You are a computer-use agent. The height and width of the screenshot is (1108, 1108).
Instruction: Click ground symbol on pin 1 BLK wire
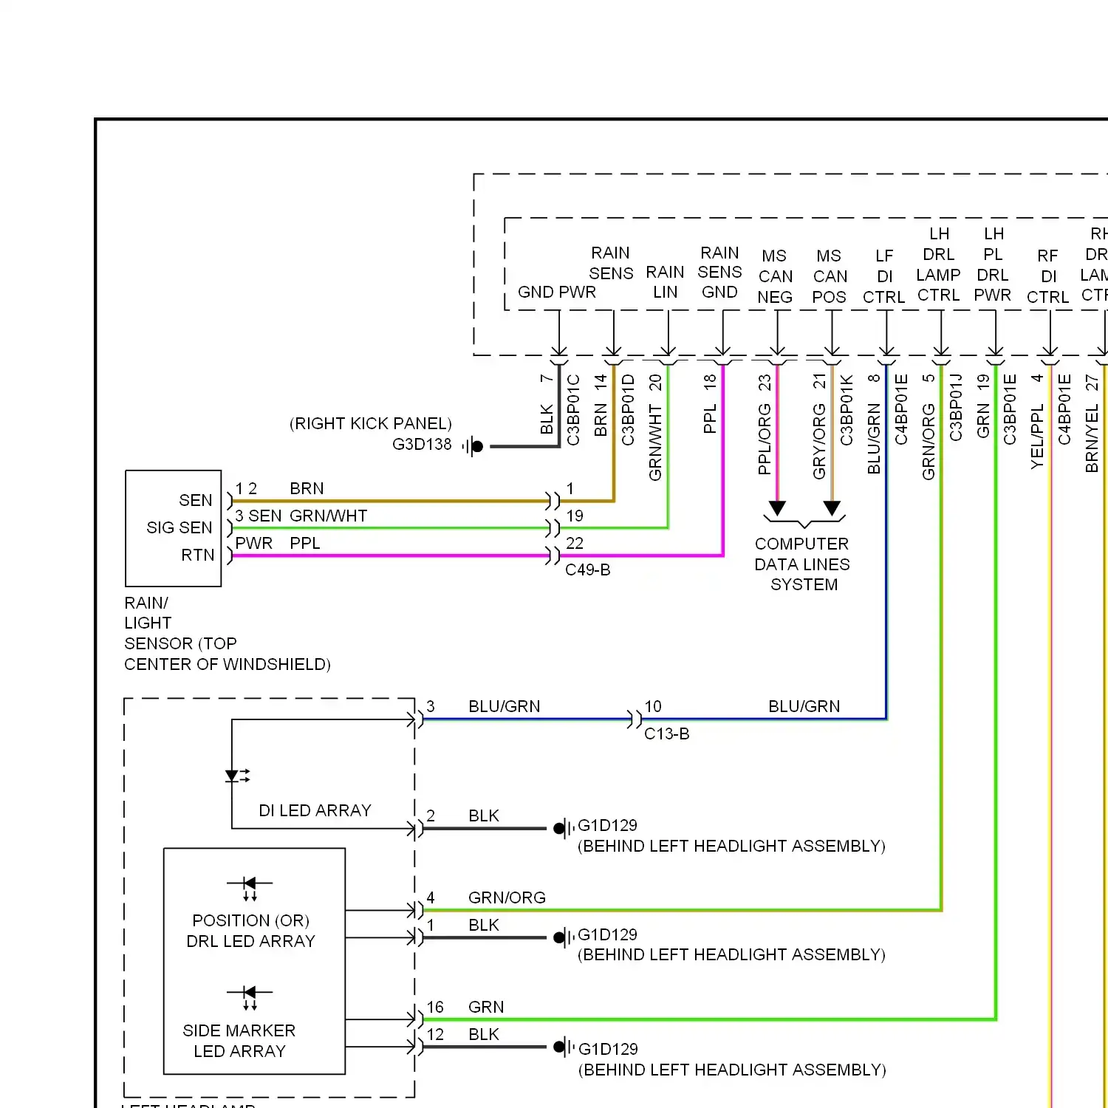[564, 937]
